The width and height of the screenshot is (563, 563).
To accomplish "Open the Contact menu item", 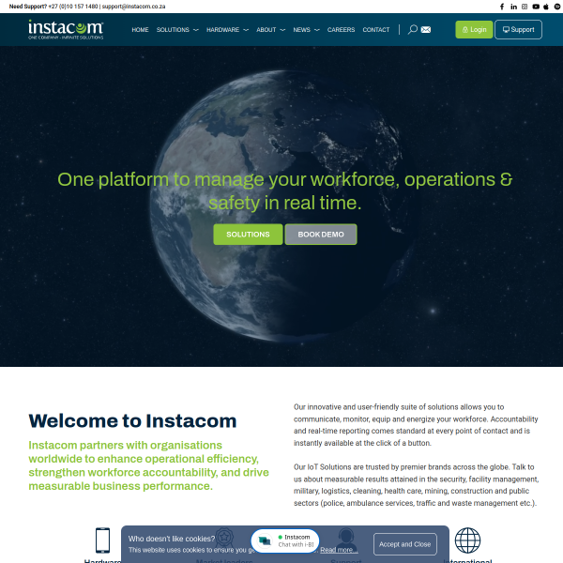I will (376, 30).
